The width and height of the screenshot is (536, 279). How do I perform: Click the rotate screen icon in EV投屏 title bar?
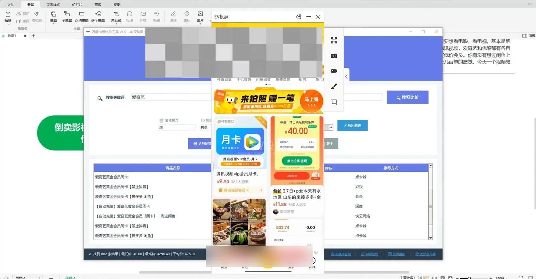tap(299, 17)
